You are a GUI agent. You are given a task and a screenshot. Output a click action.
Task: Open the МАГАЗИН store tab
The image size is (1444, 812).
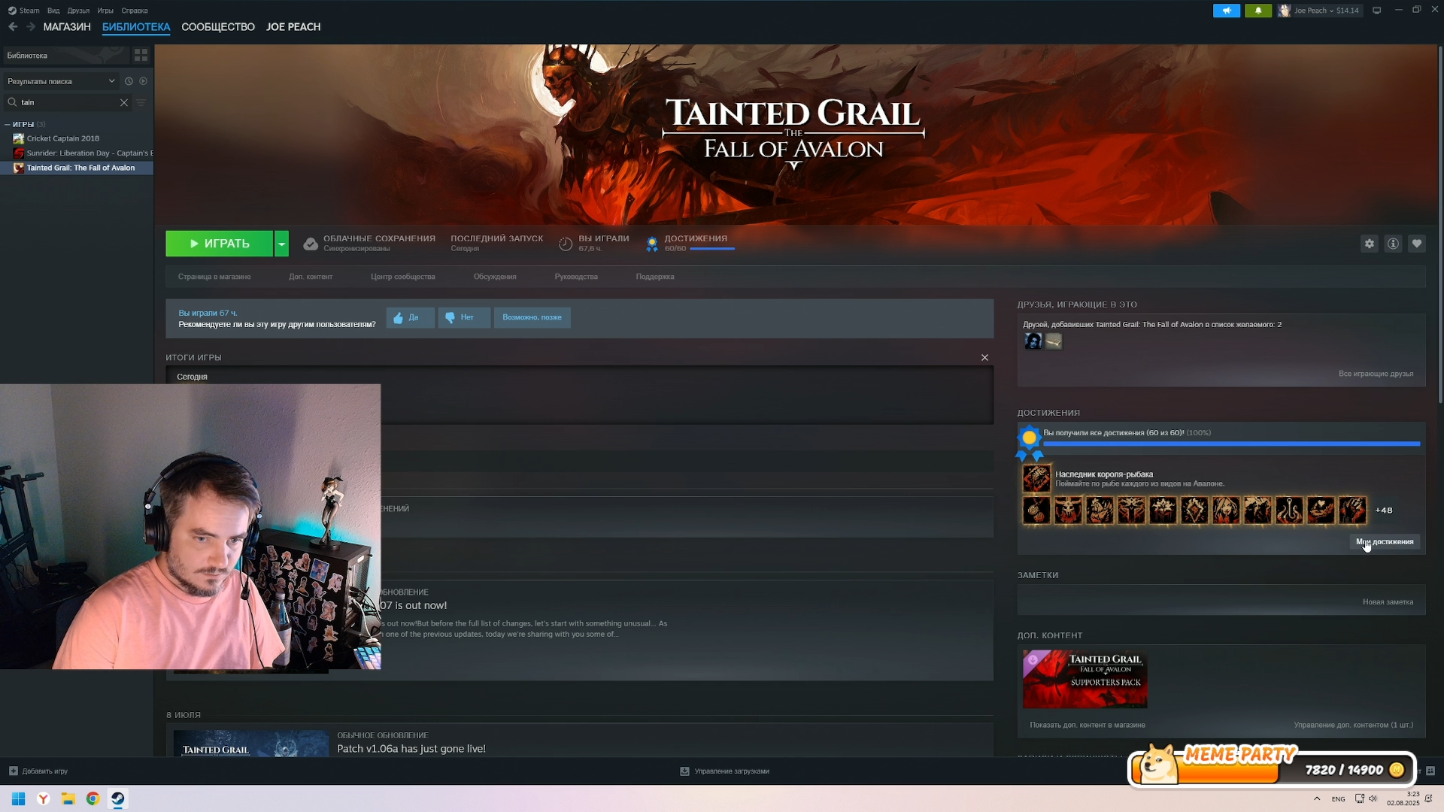pyautogui.click(x=66, y=27)
